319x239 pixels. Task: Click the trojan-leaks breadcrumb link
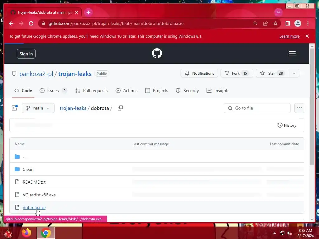(73, 108)
